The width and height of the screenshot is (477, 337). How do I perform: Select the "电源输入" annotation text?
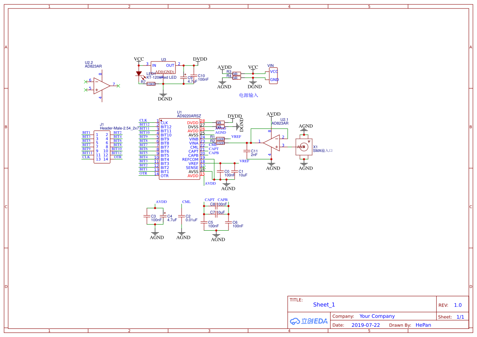(248, 95)
